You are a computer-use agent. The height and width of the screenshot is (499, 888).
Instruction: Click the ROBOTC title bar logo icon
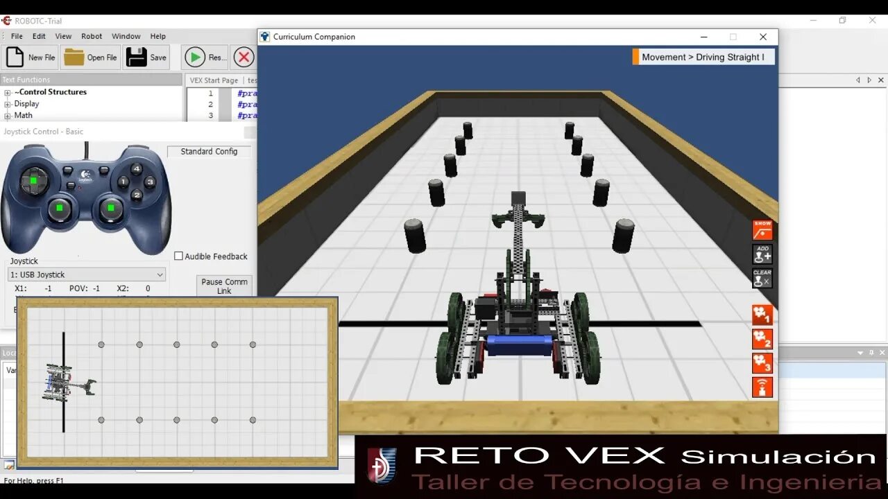(6, 20)
